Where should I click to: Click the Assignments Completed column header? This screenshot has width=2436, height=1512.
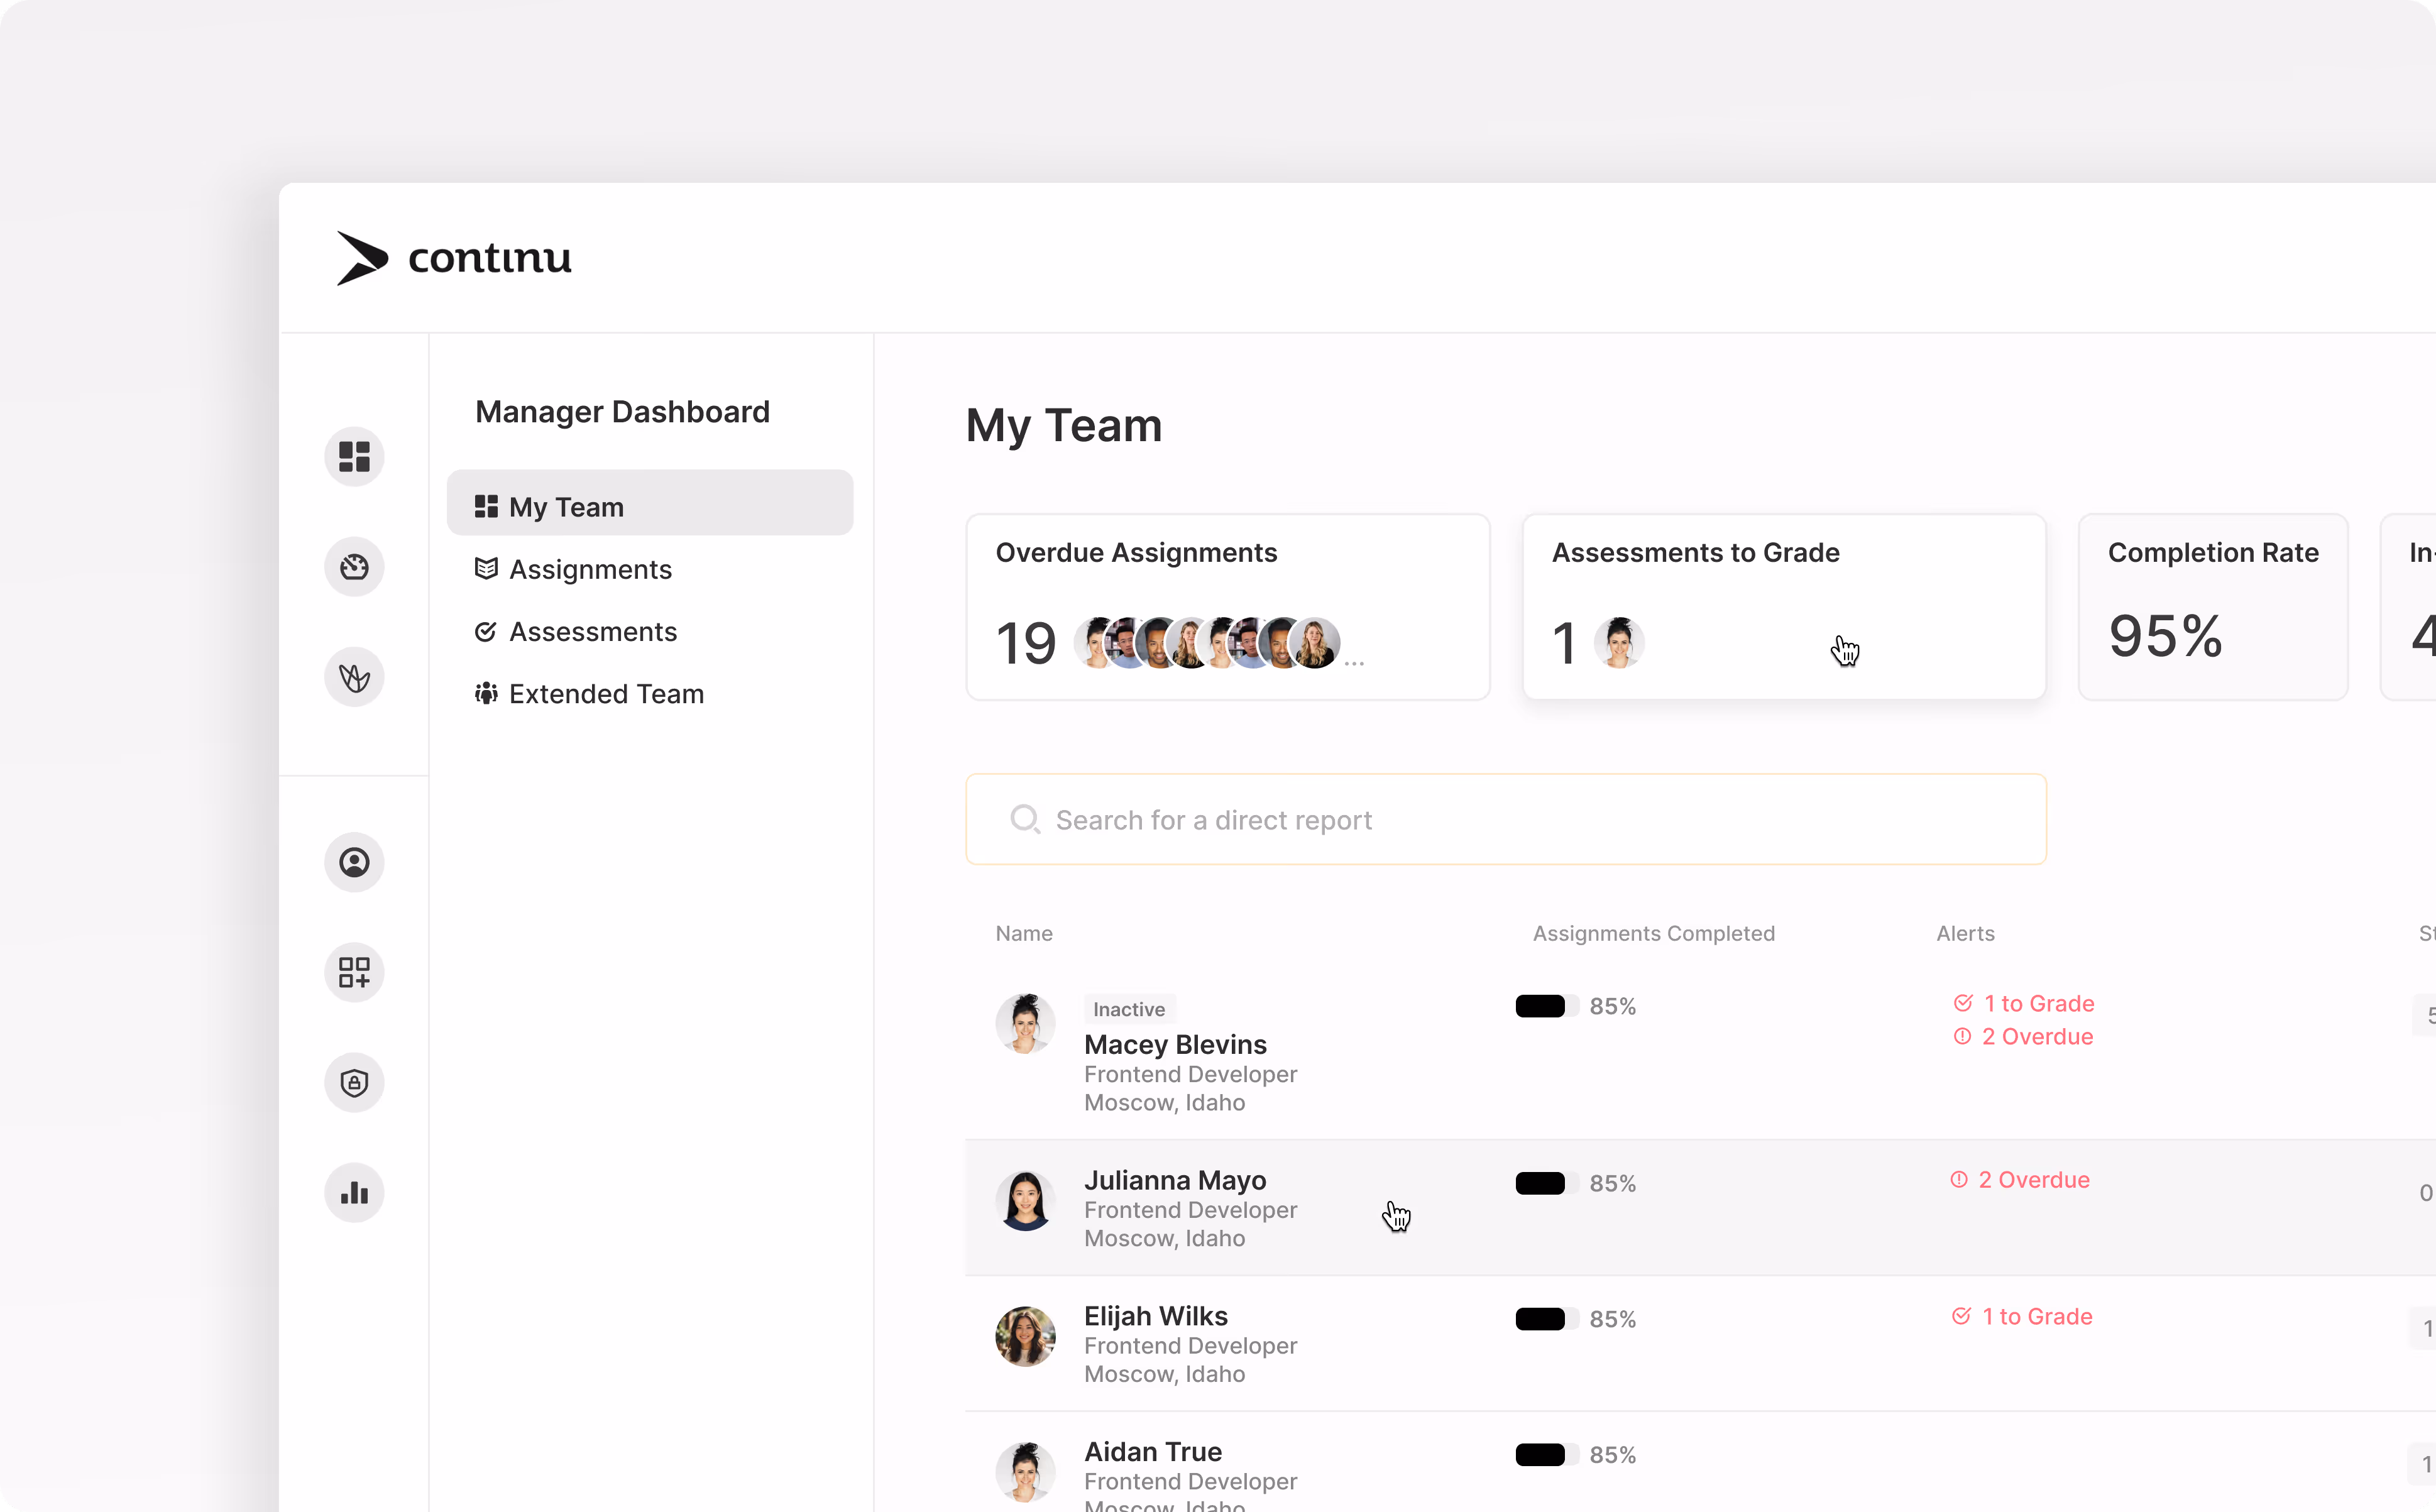pos(1654,933)
